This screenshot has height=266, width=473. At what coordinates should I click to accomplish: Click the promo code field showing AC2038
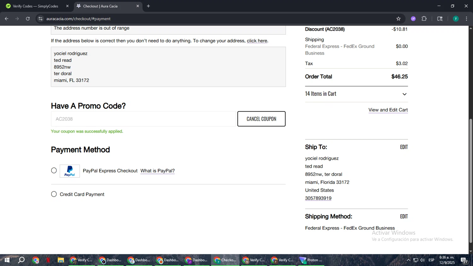pos(143,119)
